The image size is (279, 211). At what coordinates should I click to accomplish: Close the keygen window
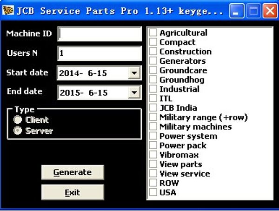coord(270,11)
